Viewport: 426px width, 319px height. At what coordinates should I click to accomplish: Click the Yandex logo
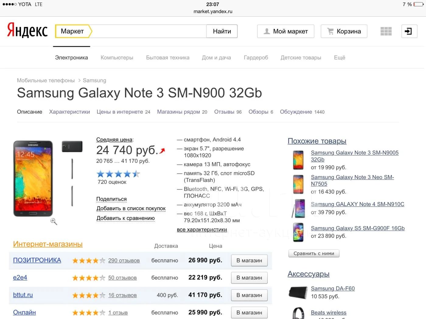(x=27, y=30)
